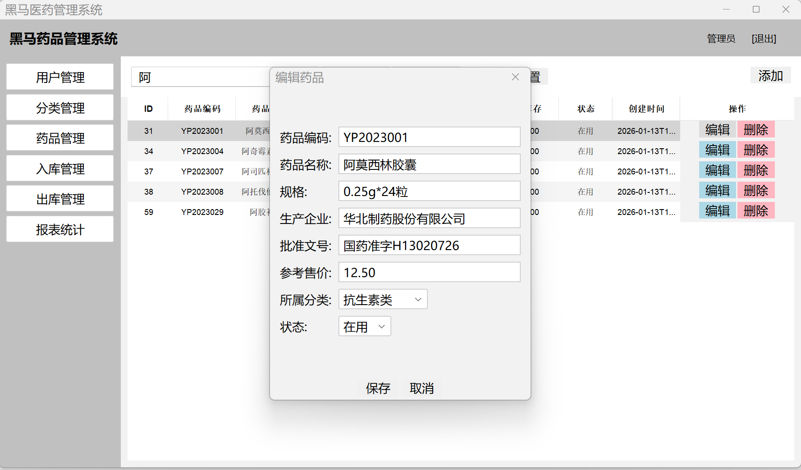
Task: Edit the row with code YP2023004
Action: click(x=717, y=150)
